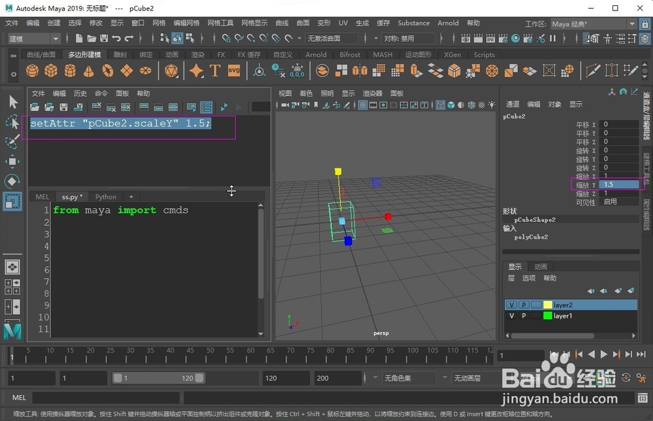Click 通道 in the Channel Box menu
653x421 pixels.
[513, 104]
